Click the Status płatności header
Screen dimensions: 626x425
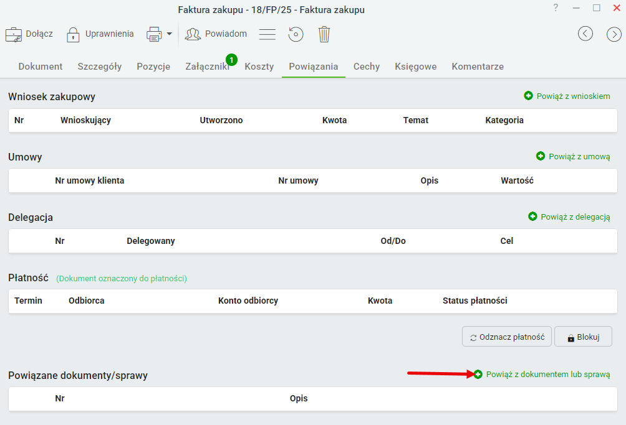(474, 301)
